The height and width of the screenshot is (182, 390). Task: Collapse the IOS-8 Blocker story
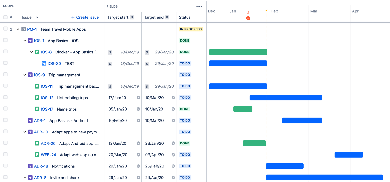pyautogui.click(x=31, y=52)
